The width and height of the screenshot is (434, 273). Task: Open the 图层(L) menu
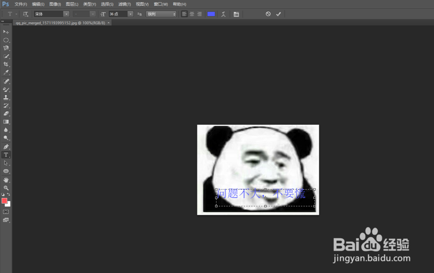click(72, 4)
